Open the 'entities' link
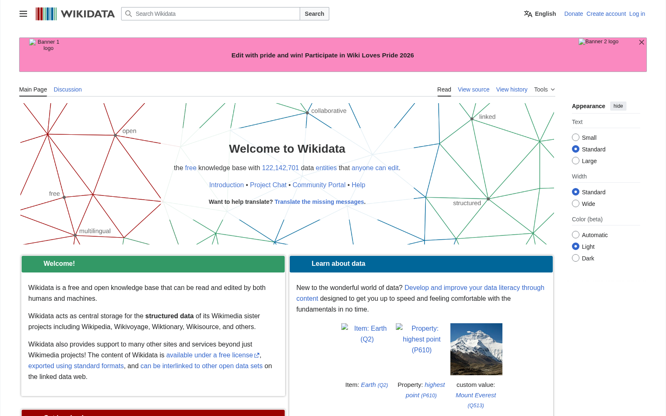666x416 pixels. tap(326, 168)
